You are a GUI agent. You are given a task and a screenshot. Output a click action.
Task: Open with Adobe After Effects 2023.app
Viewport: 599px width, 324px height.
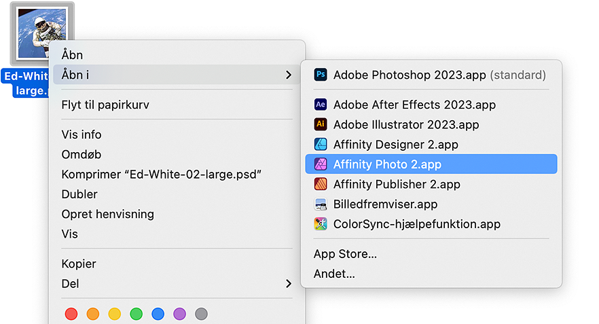click(431, 105)
